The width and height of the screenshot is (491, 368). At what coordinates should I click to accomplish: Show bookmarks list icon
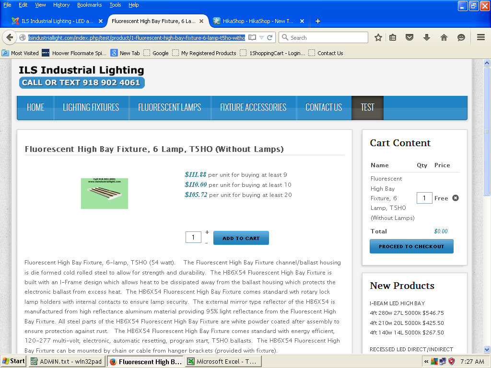pyautogui.click(x=393, y=37)
